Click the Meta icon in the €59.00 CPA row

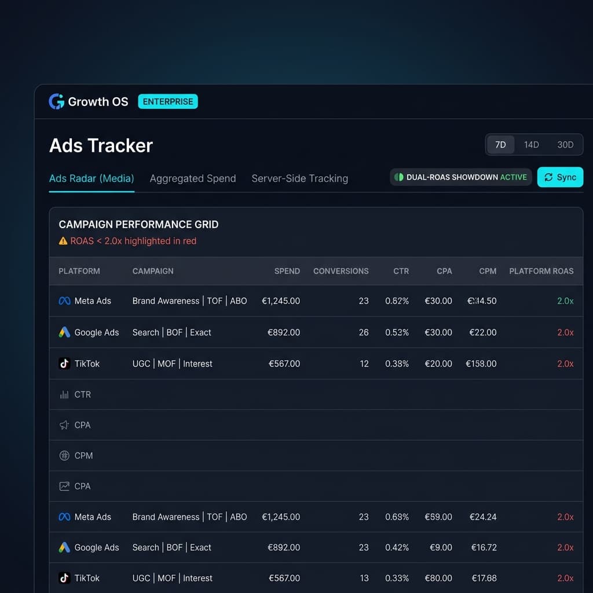click(64, 517)
